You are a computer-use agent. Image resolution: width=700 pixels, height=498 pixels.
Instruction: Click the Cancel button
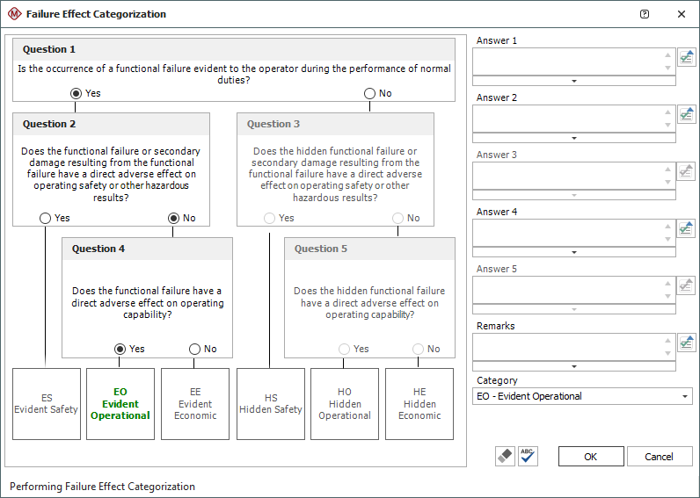tap(659, 457)
